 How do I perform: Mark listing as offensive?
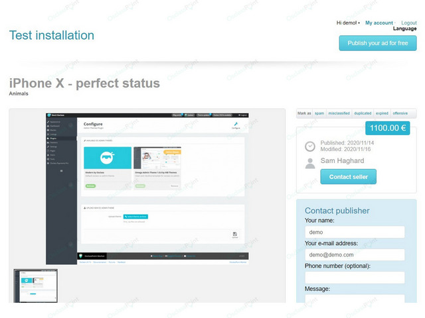[400, 113]
